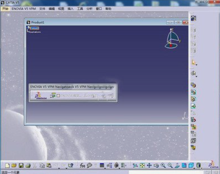Image resolution: width=220 pixels, height=174 pixels.
Task: Click the 3D compass in viewport
Action: pyautogui.click(x=172, y=39)
